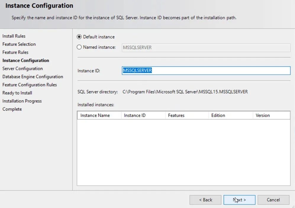295x208 pixels.
Task: Select Feature Rules in the sidebar
Action: pos(15,52)
